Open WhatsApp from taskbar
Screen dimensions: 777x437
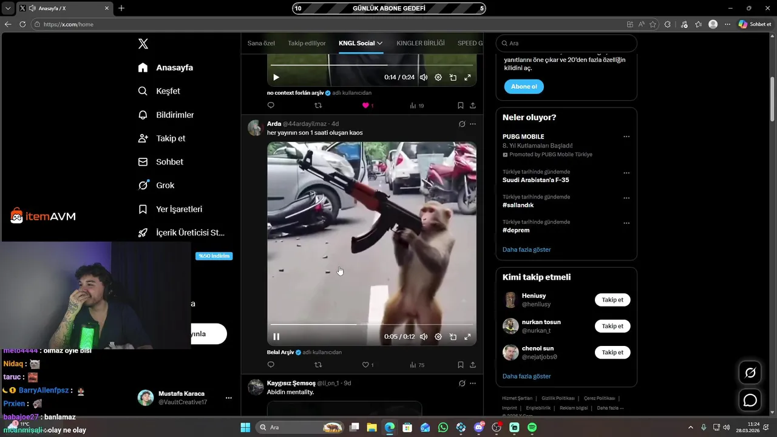point(443,427)
